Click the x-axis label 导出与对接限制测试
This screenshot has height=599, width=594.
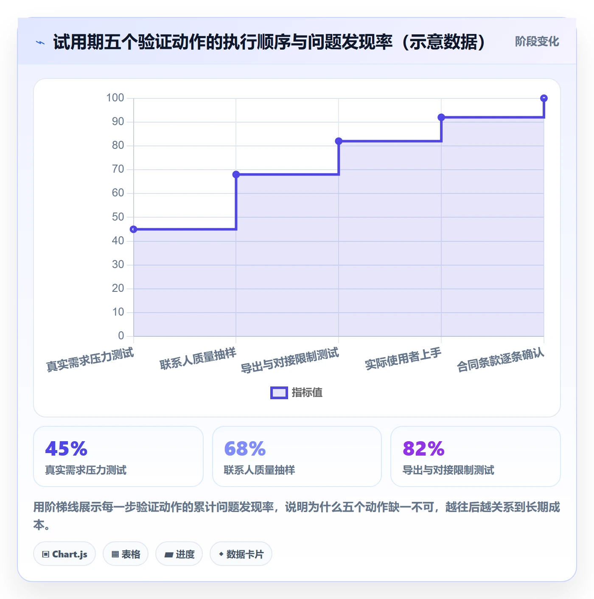tap(290, 360)
